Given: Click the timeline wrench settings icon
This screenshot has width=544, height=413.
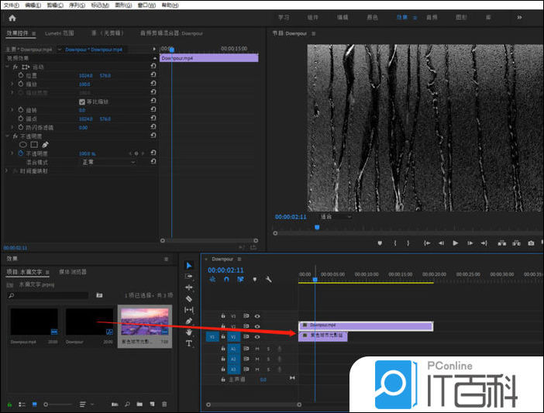Looking at the screenshot, I should pyautogui.click(x=267, y=279).
